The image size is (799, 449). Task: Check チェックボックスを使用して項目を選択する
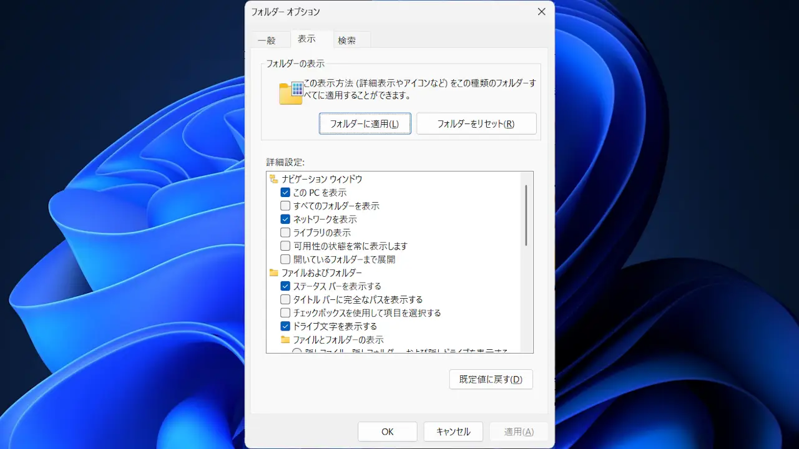coord(285,313)
